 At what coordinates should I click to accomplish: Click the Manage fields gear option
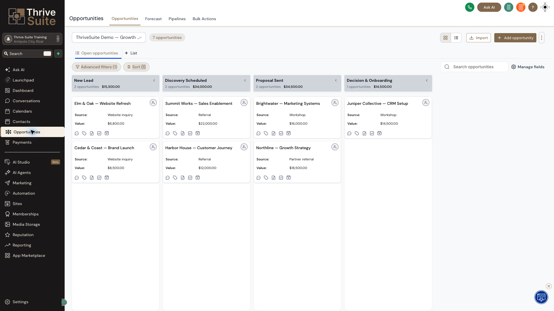[x=528, y=67]
